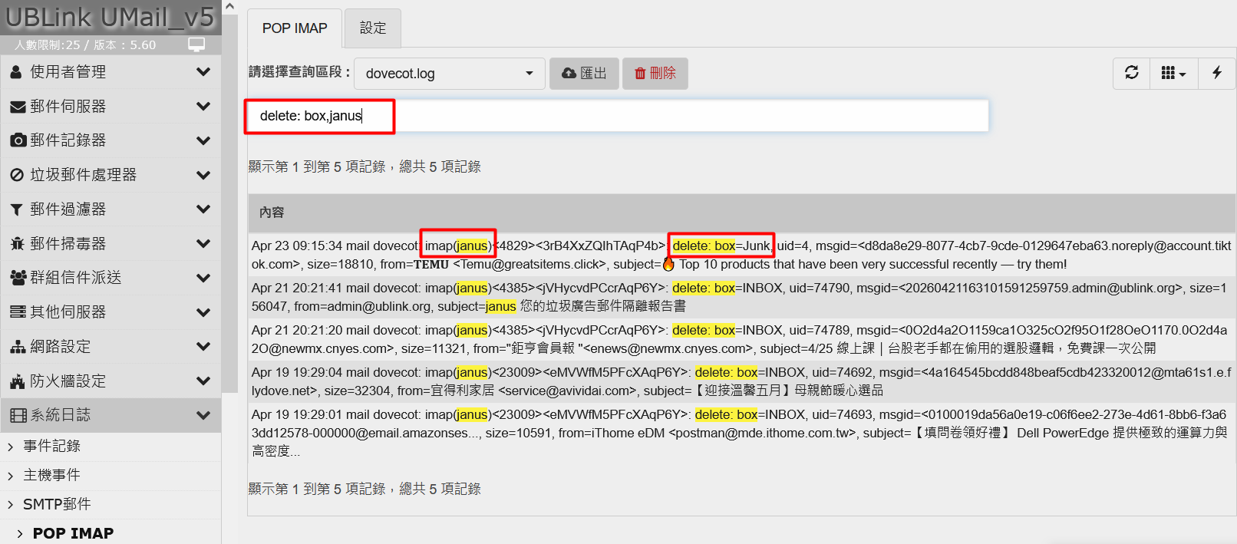This screenshot has width=1237, height=544.
Task: Select the POP IMAP tab
Action: coord(295,28)
